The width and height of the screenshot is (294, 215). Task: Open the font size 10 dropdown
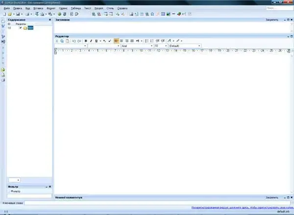(x=166, y=46)
